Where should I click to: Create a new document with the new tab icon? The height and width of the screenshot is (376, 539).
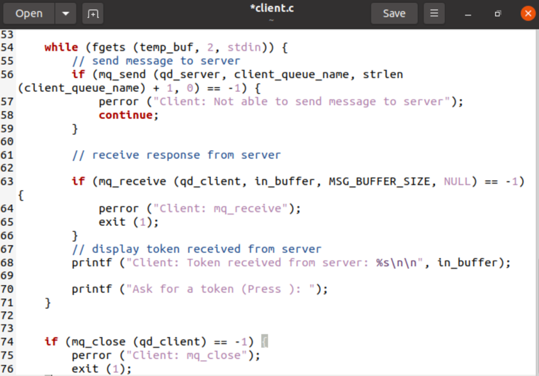(92, 13)
